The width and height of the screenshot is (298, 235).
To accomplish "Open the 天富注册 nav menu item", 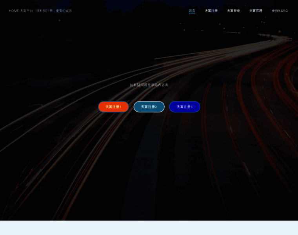I will point(211,11).
